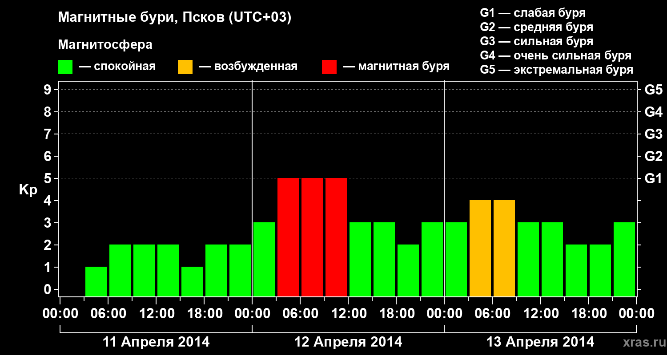Click green bar at 15:00–18:00 on 11 April
The width and height of the screenshot is (667, 355).
coord(192,281)
